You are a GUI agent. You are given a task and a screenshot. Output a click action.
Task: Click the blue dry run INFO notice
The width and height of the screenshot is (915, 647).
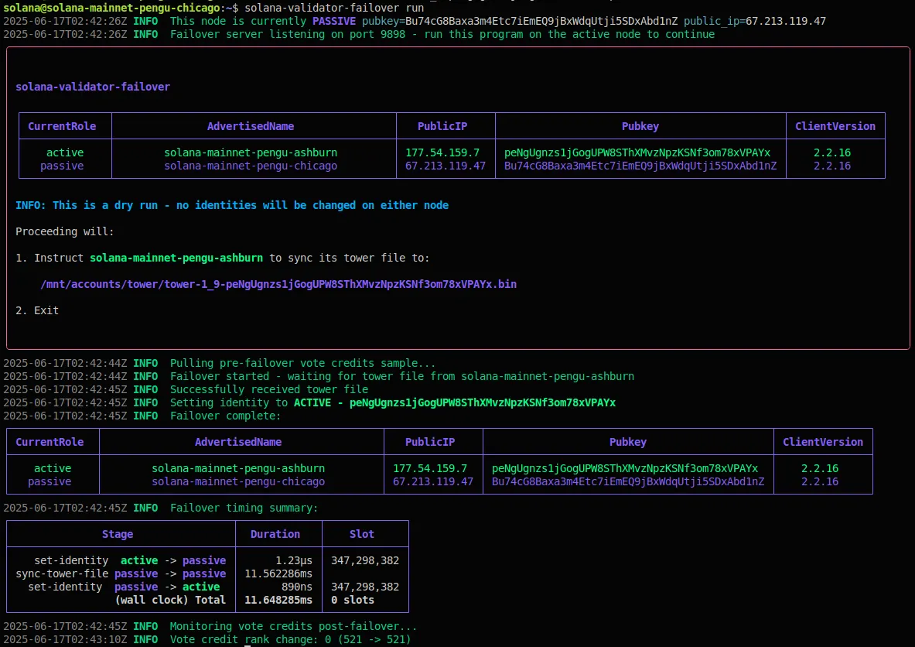tap(232, 205)
